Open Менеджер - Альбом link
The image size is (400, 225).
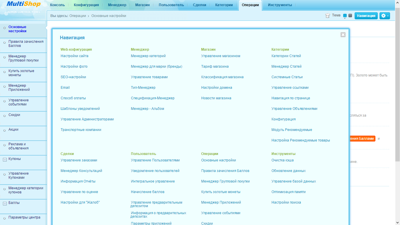point(147,109)
